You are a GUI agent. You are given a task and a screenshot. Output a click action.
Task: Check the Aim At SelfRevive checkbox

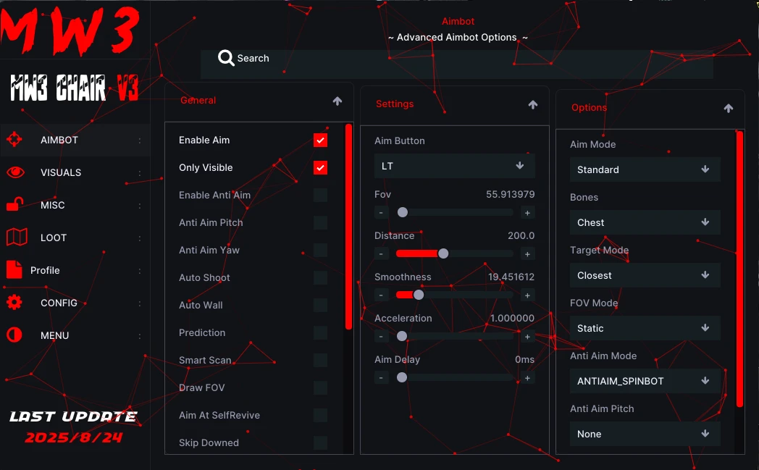click(x=320, y=415)
